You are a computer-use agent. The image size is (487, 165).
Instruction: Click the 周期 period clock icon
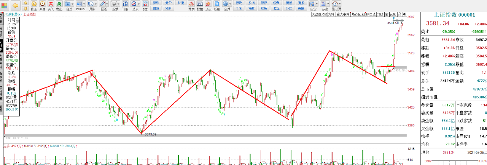coord(91,4)
